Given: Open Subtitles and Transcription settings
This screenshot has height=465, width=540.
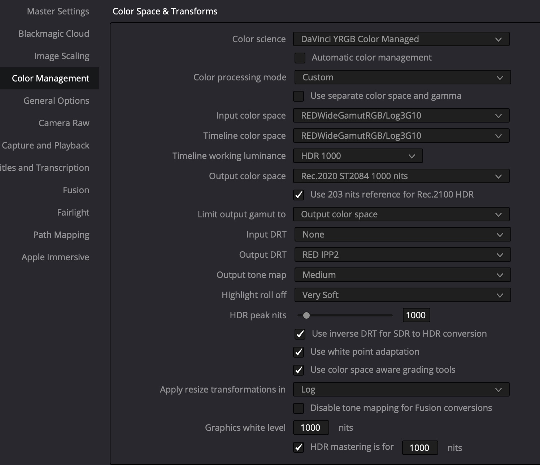Looking at the screenshot, I should (44, 168).
